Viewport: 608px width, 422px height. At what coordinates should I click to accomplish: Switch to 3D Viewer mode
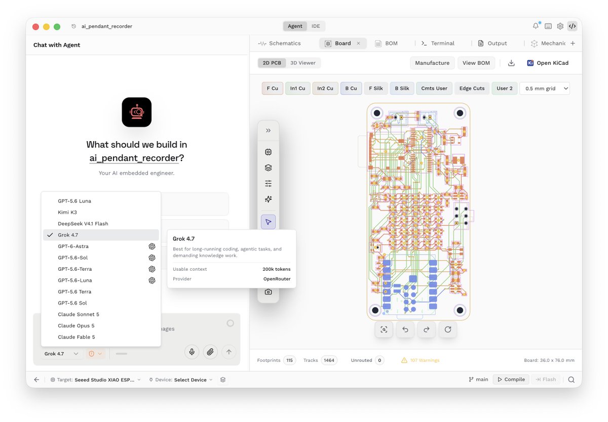[303, 63]
